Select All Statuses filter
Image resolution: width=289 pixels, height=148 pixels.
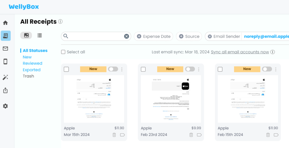(35, 51)
